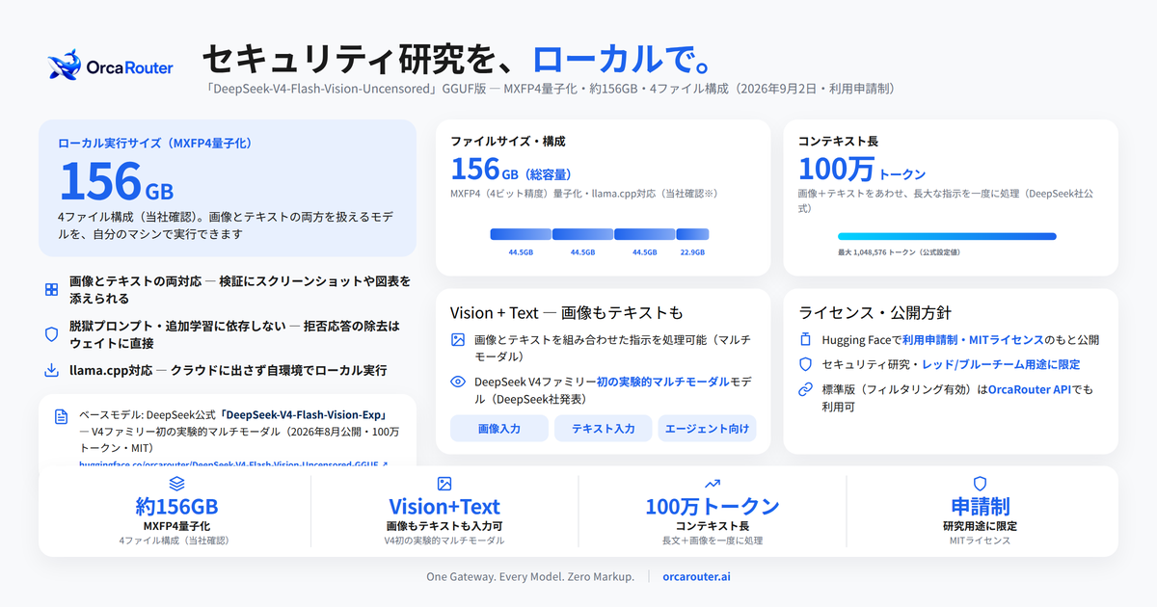Viewport: 1157px width, 607px height.
Task: Select the テキスト入力 chip
Action: [604, 429]
